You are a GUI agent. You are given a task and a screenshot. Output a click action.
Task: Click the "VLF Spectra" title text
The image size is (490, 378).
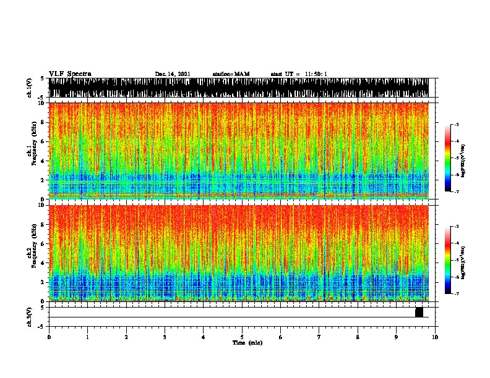(x=70, y=74)
